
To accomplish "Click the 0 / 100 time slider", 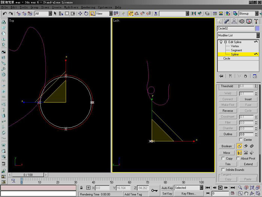I will point(28,175).
